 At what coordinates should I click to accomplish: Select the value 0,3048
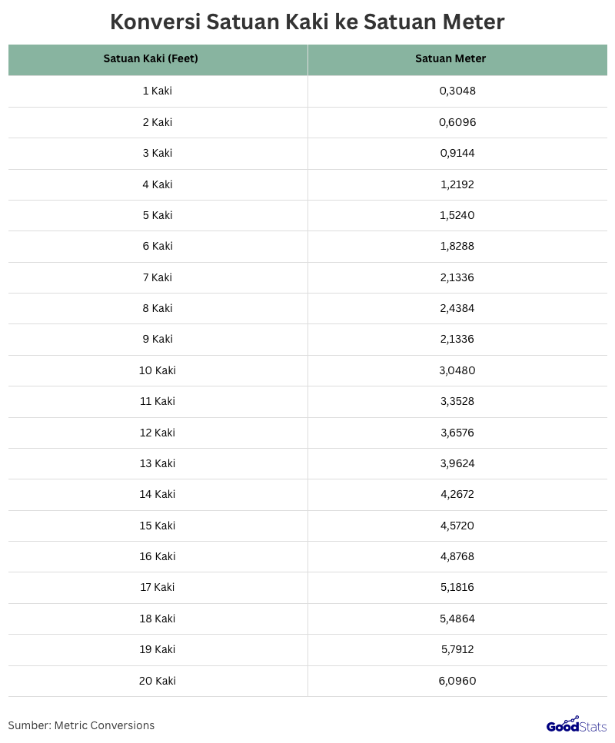pos(457,91)
